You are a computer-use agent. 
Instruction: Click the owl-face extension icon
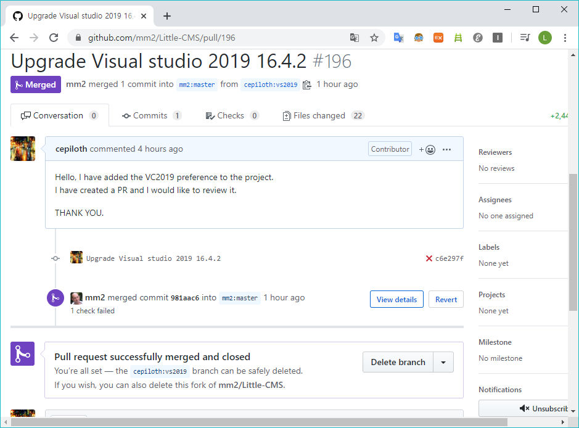[x=418, y=38]
